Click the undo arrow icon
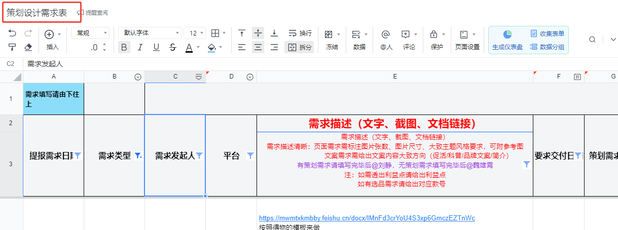 click(x=13, y=33)
